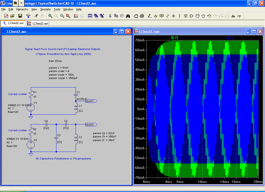Click the '.param Ch = 150nF' text
This screenshot has width=265, height=192.
pos(104,137)
